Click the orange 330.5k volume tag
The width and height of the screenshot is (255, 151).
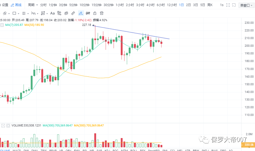point(248,145)
